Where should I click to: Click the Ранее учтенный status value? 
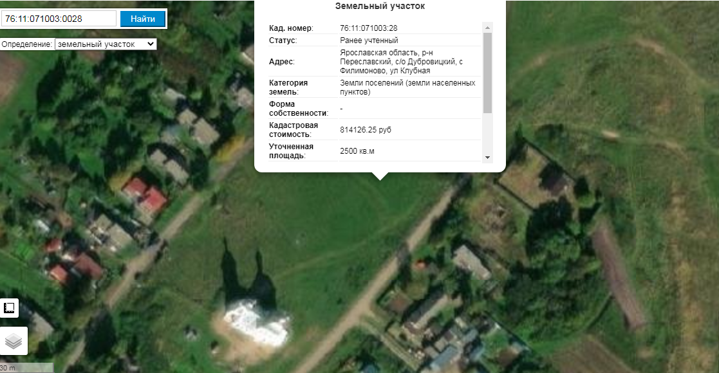click(369, 41)
